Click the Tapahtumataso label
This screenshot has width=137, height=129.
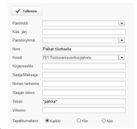click(25, 121)
